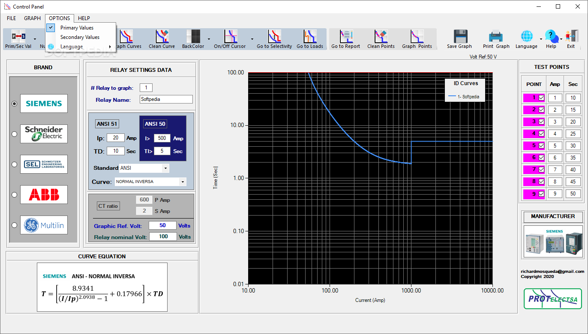
Task: Click the Language globe toolbar icon
Action: (x=527, y=37)
